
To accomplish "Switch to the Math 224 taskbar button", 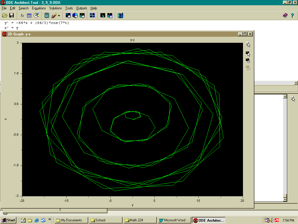I will tap(140, 220).
